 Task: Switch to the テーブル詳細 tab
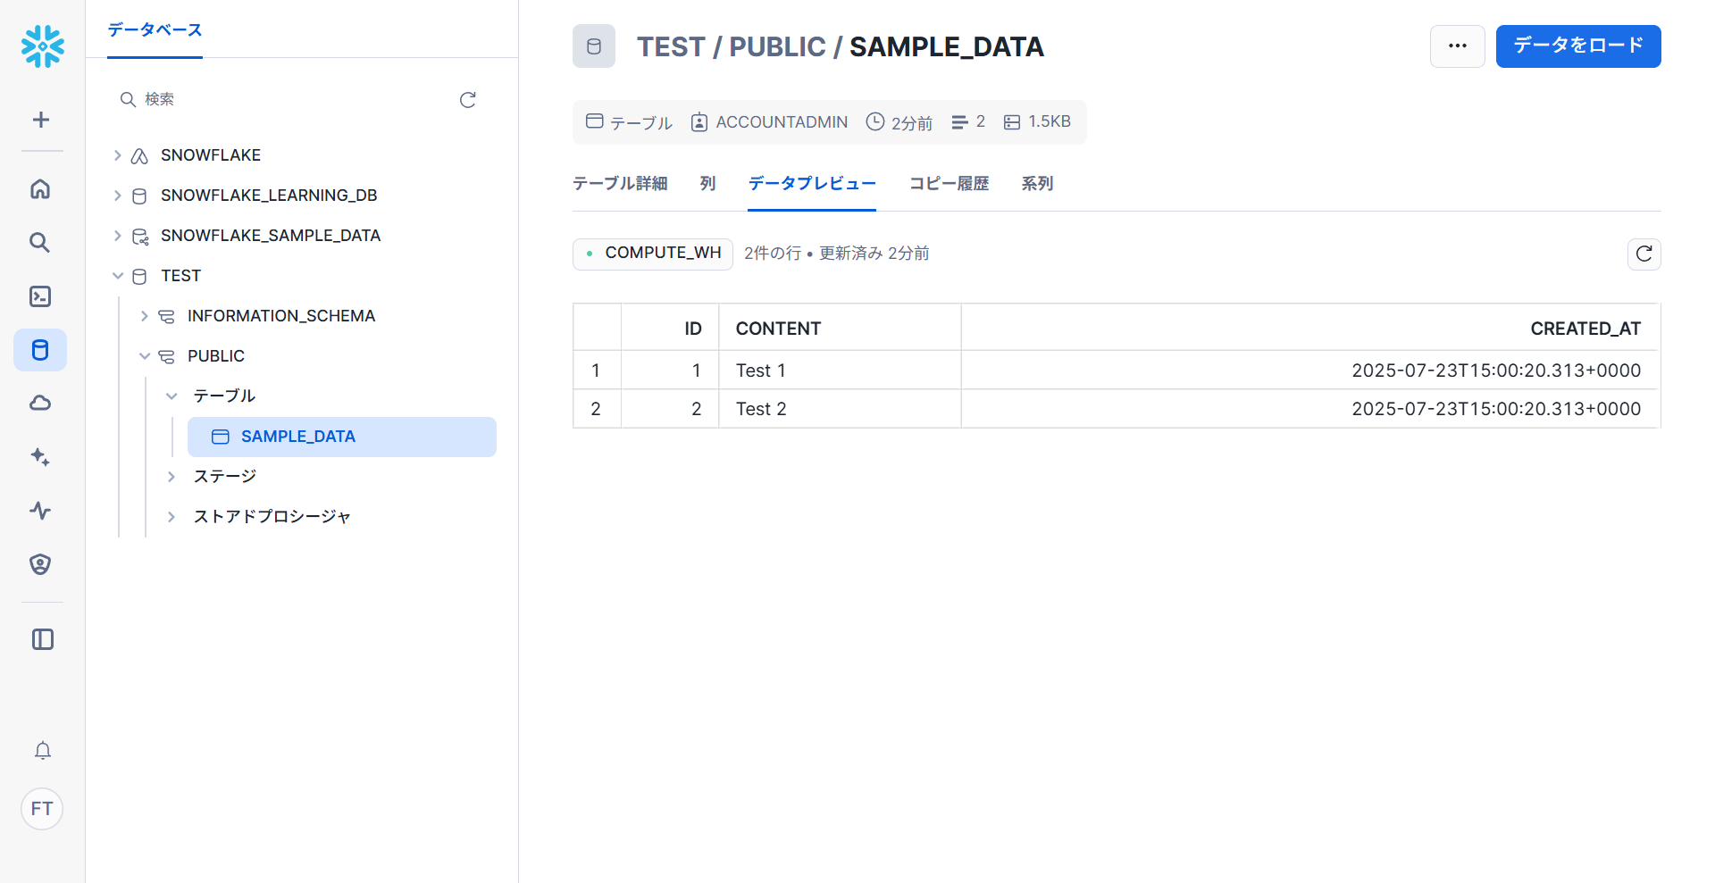[620, 183]
